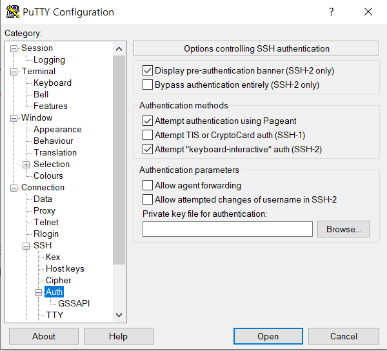
Task: Click the private key file input field
Action: coord(228,229)
